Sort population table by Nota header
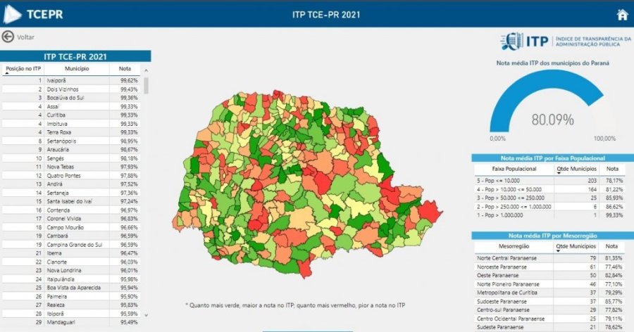 612,169
